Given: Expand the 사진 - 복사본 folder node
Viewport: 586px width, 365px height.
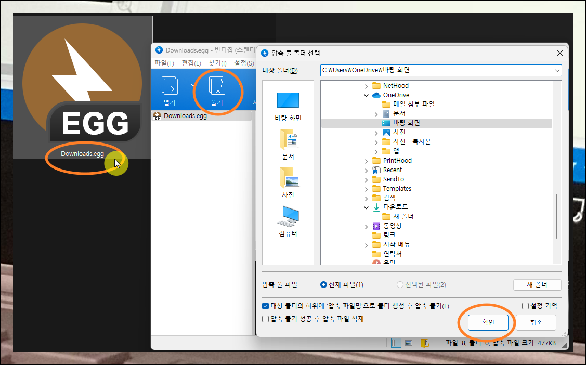Looking at the screenshot, I should (x=376, y=142).
